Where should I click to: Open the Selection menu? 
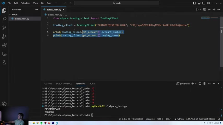point(25,3)
